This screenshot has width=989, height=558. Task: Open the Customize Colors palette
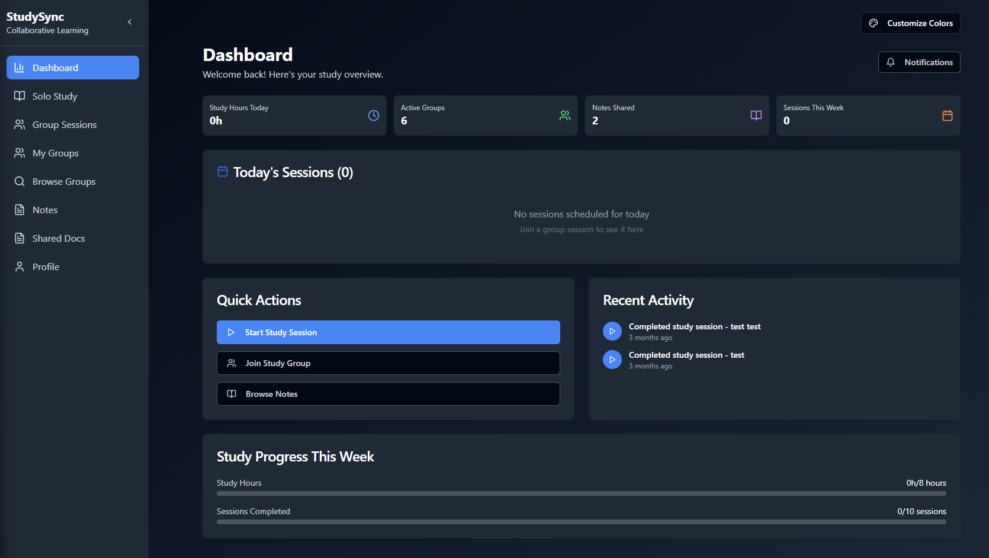point(910,23)
